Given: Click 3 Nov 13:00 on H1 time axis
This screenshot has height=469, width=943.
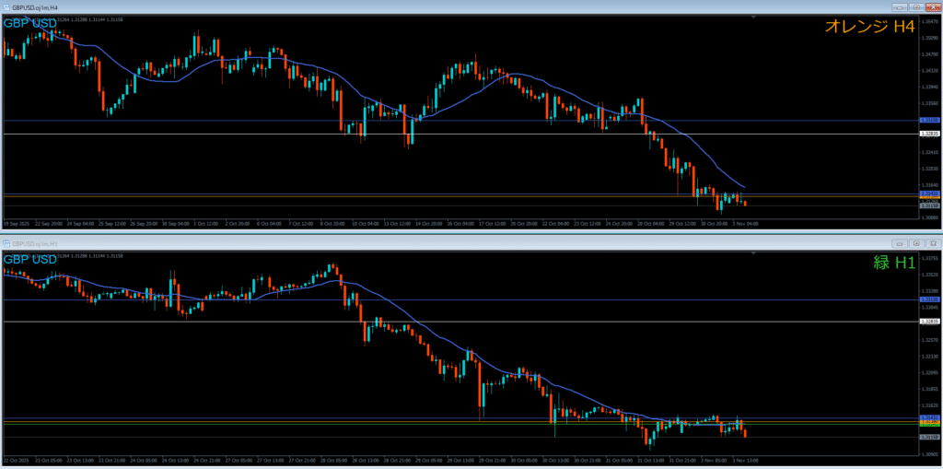Looking at the screenshot, I should [744, 461].
